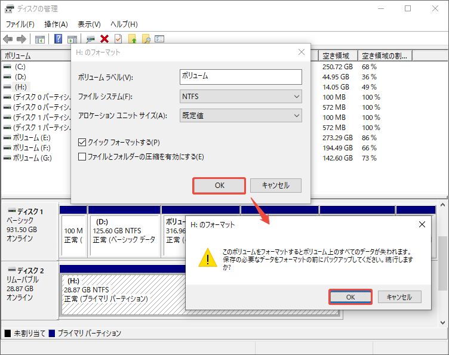Click the blue プライマリ パーティション legend swatch
This screenshot has width=449, height=355.
52,334
